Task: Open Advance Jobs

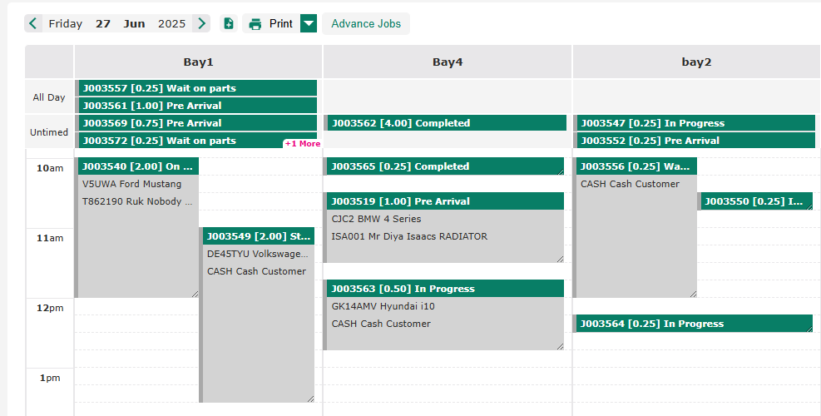Action: coord(366,23)
